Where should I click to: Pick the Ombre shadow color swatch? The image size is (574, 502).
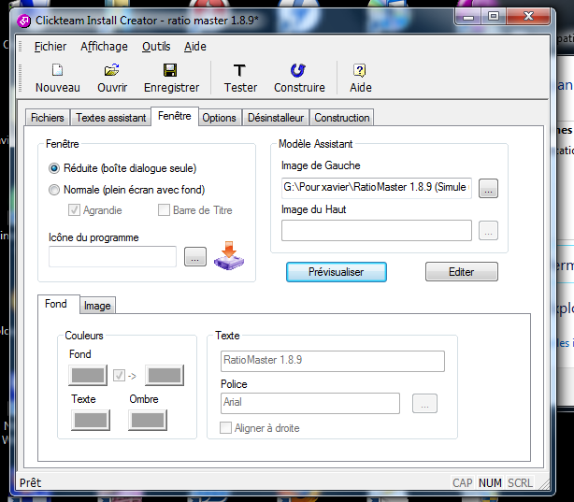[x=148, y=420]
